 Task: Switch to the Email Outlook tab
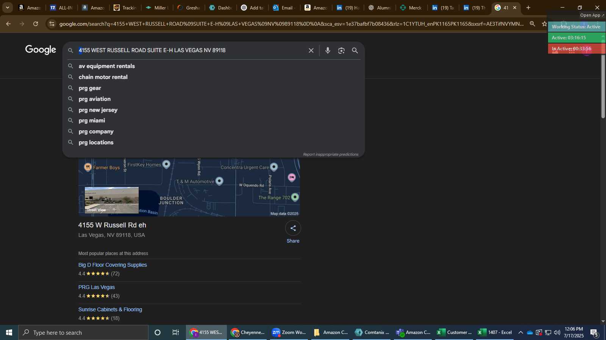(284, 8)
